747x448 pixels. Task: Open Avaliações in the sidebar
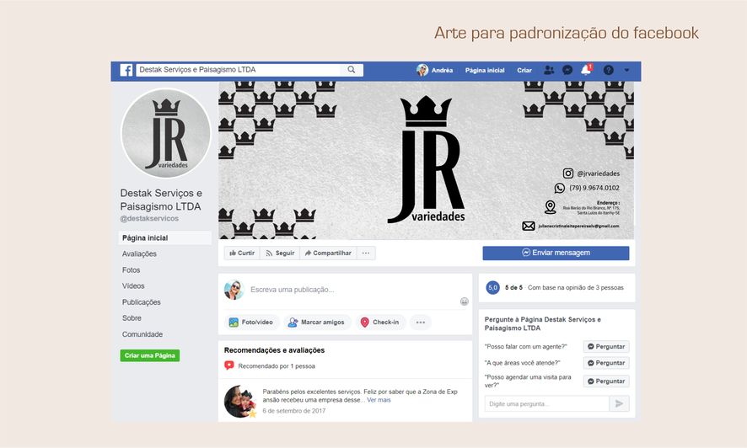(x=139, y=254)
